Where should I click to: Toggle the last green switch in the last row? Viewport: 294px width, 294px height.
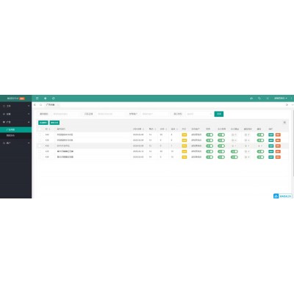260,157
